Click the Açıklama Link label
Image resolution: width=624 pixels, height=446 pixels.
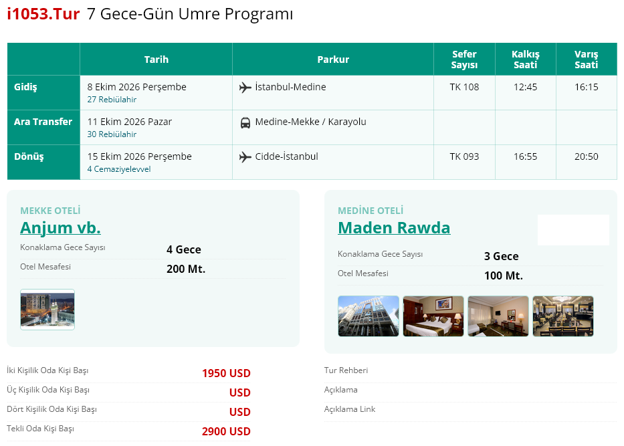click(350, 409)
